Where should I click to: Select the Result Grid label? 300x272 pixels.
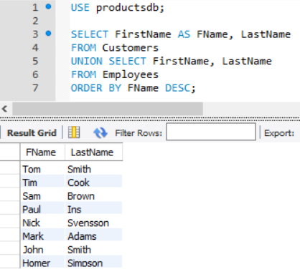32,133
